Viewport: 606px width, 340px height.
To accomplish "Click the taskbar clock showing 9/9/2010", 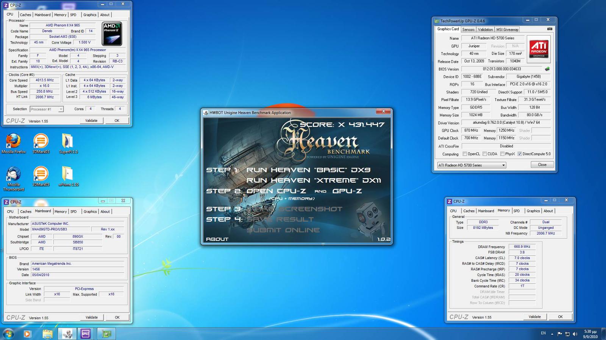I will (x=590, y=334).
